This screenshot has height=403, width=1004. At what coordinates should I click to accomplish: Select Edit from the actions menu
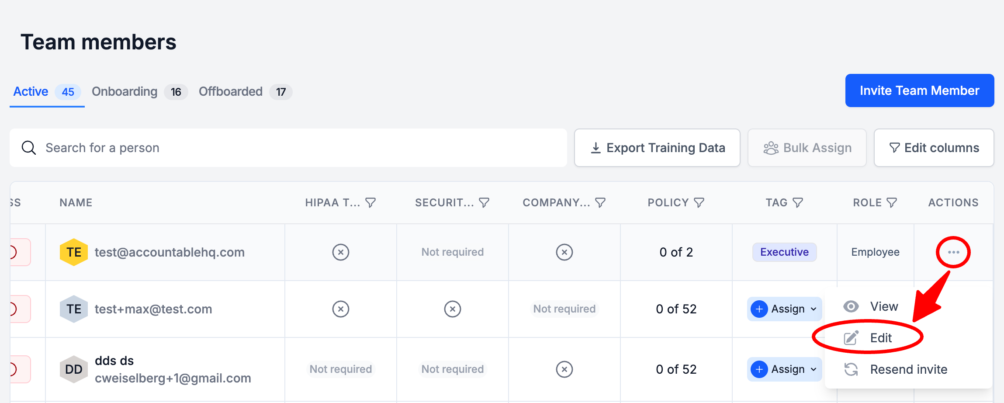880,338
